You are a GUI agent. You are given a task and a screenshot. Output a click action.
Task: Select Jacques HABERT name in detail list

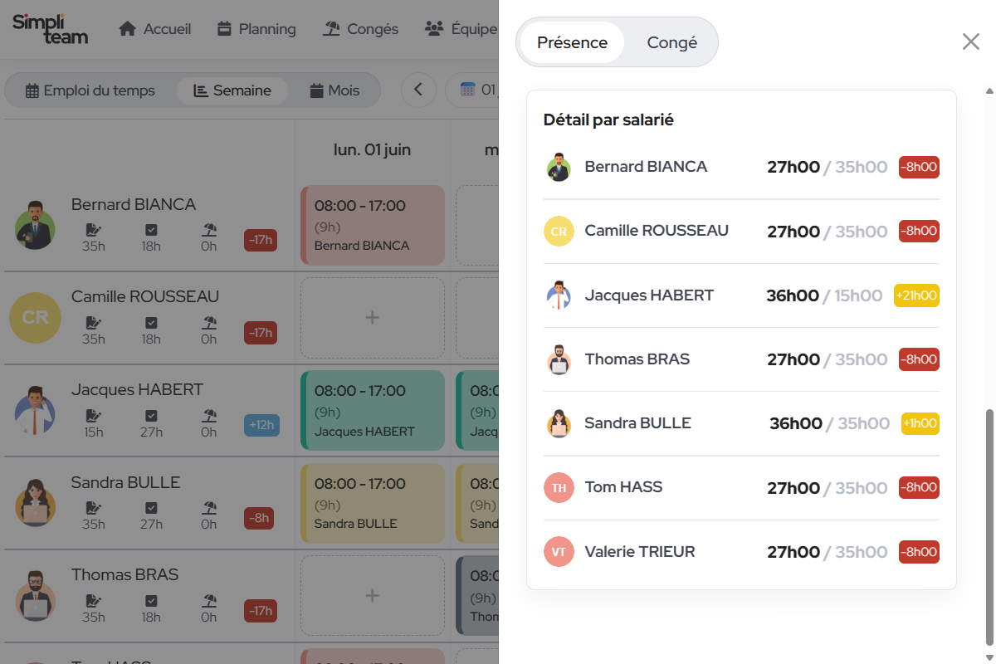tap(649, 295)
